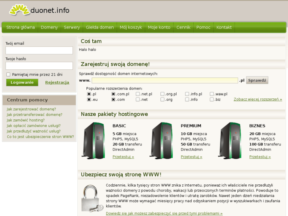Toggle the Pamiętaj mnie przez 21 dni checkbox

click(8, 75)
